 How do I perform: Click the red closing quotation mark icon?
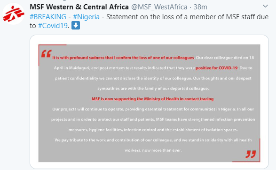click(x=251, y=154)
